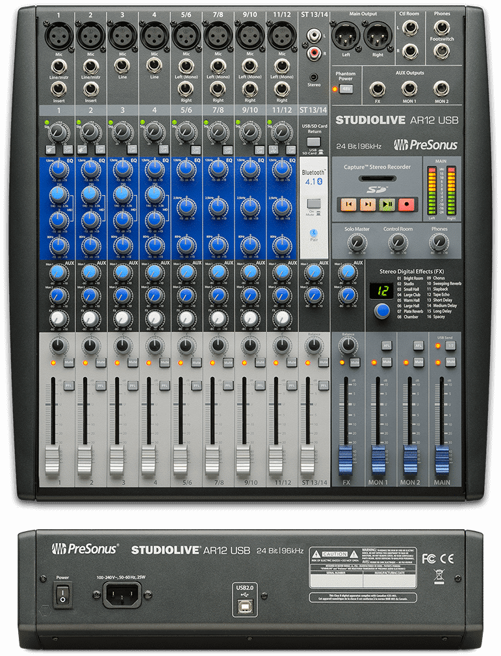Click the red RCA R input jack
Image resolution: width=501 pixels, height=656 pixels.
(314, 53)
